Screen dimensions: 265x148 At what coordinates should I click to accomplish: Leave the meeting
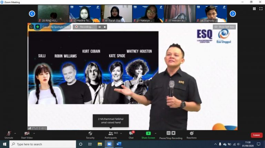[256, 135]
